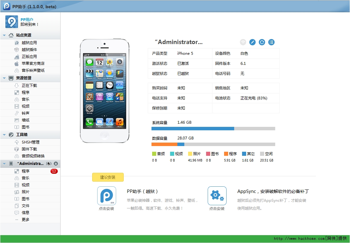Refresh device info with the circular arrow icon
This screenshot has width=350, height=243.
[262, 42]
